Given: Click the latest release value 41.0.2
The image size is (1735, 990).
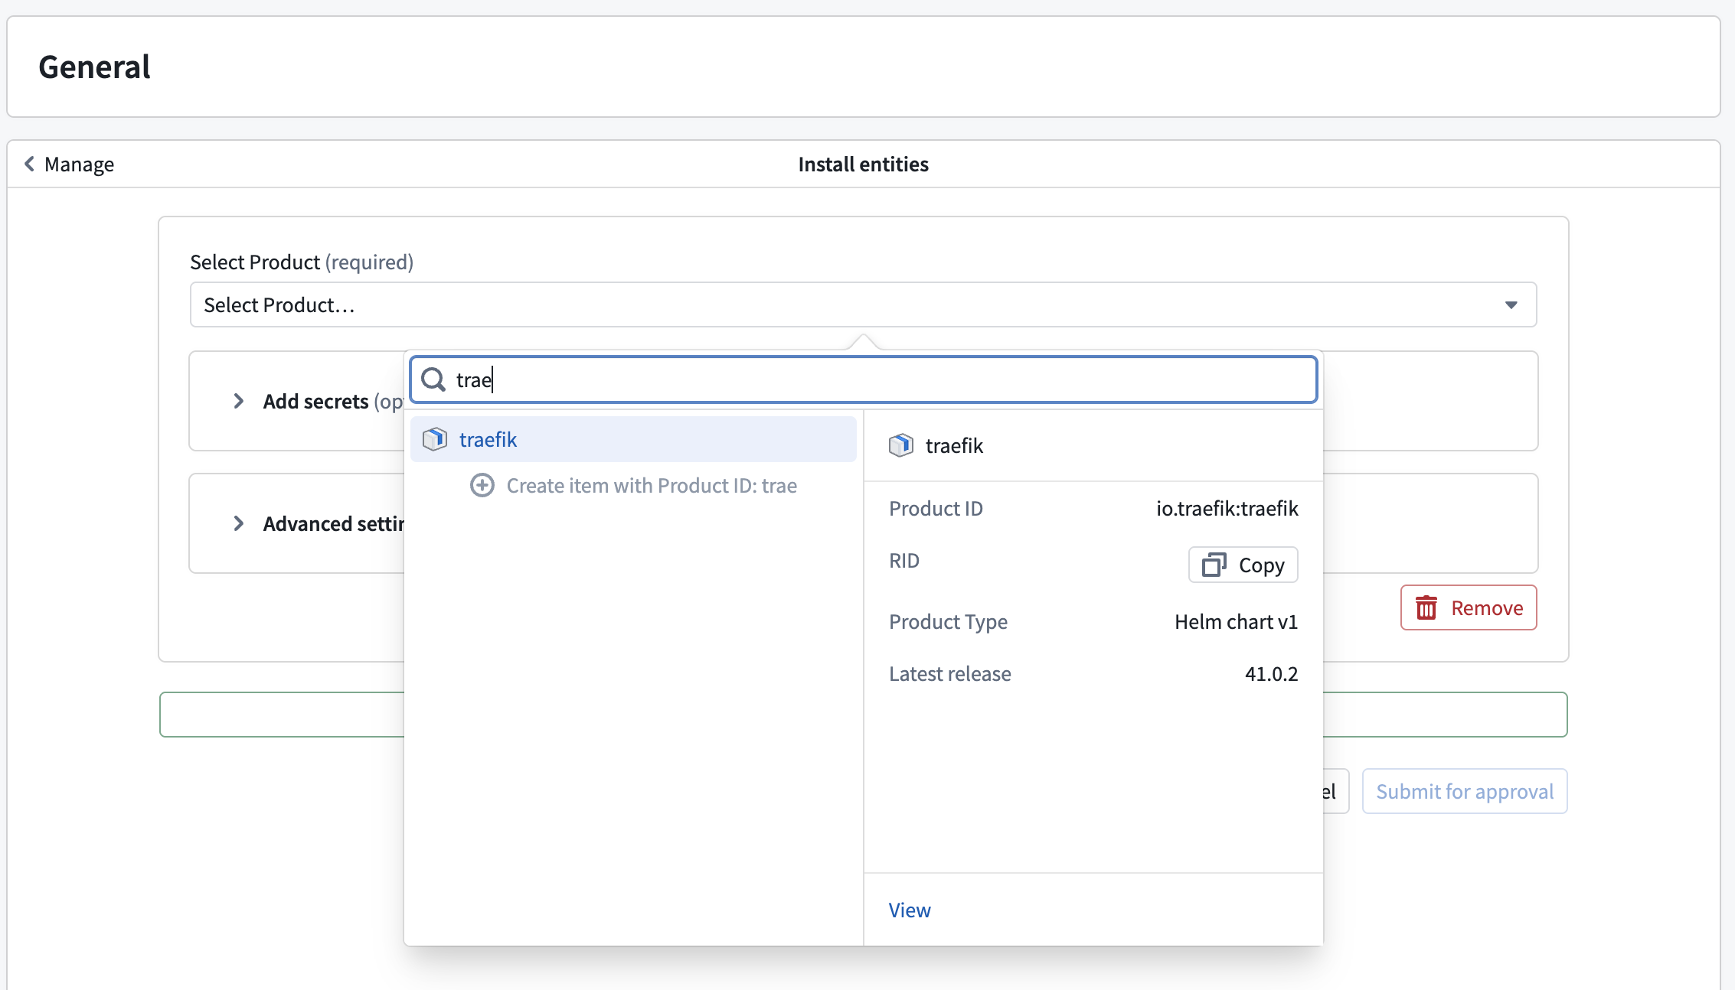Looking at the screenshot, I should pyautogui.click(x=1271, y=673).
